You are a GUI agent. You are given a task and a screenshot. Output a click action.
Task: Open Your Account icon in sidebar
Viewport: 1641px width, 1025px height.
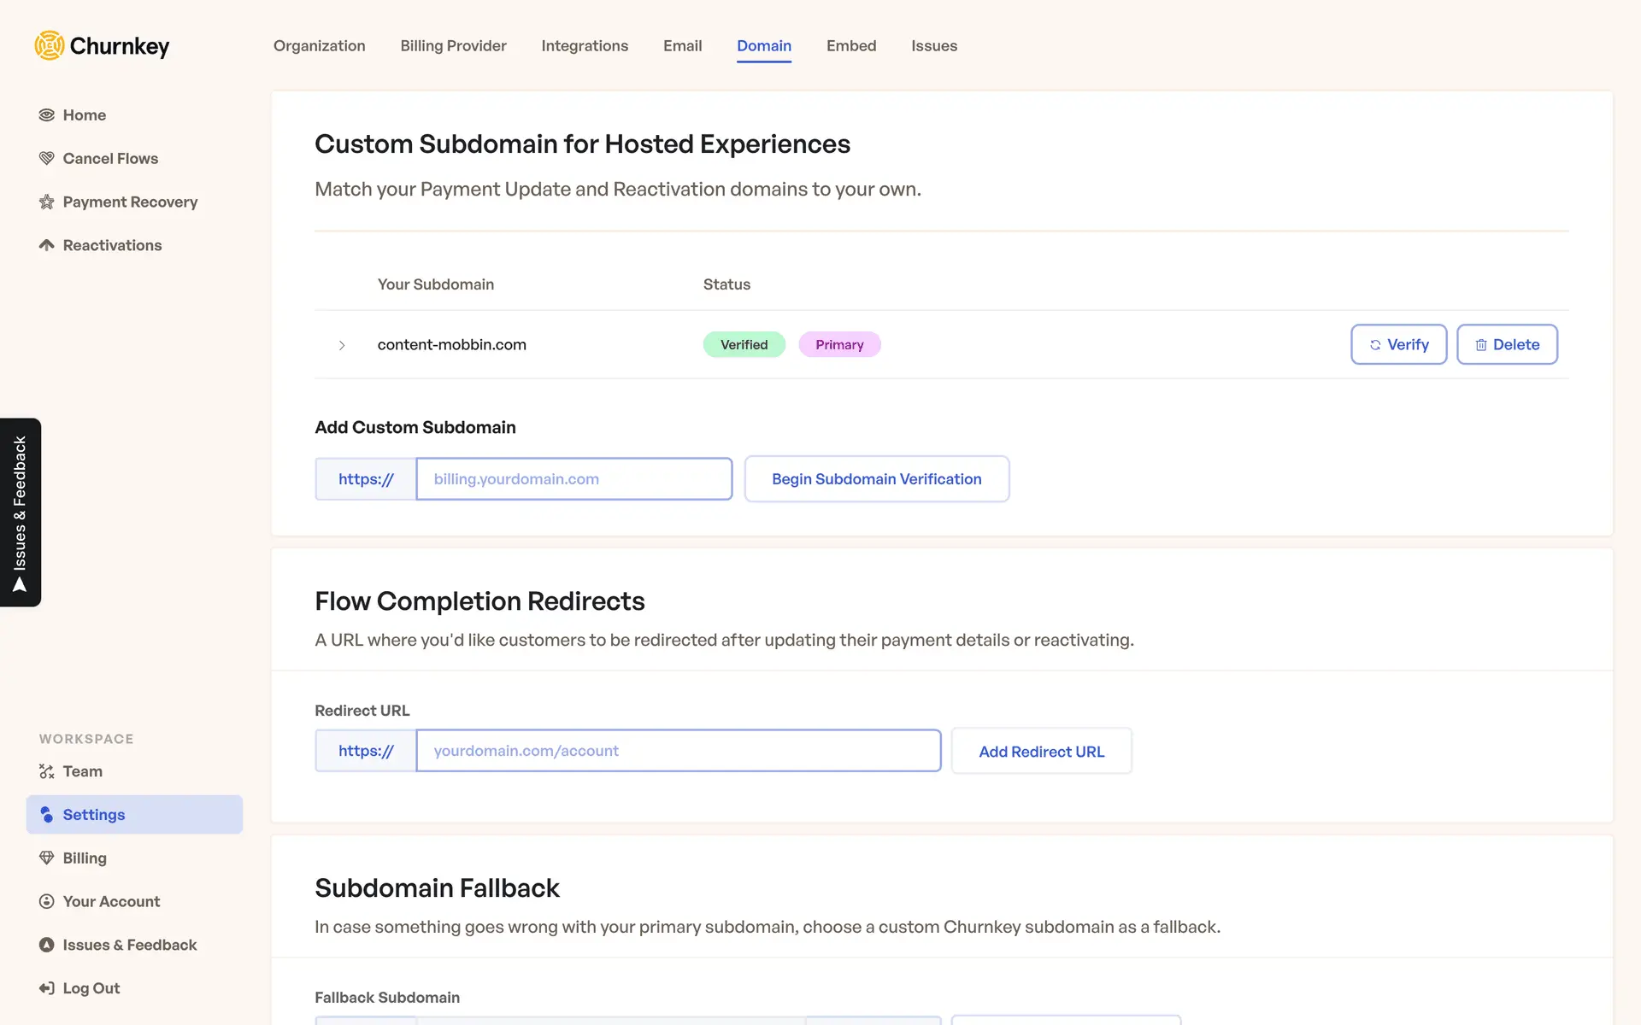tap(47, 902)
